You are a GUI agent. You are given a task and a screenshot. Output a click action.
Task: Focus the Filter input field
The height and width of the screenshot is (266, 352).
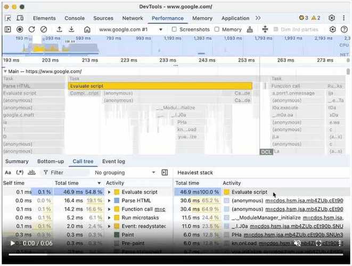click(x=66, y=172)
